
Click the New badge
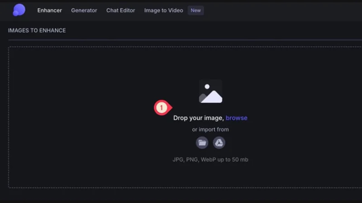pos(195,10)
